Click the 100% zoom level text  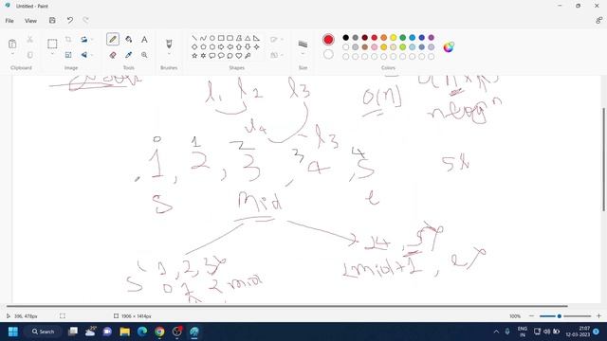(515, 315)
